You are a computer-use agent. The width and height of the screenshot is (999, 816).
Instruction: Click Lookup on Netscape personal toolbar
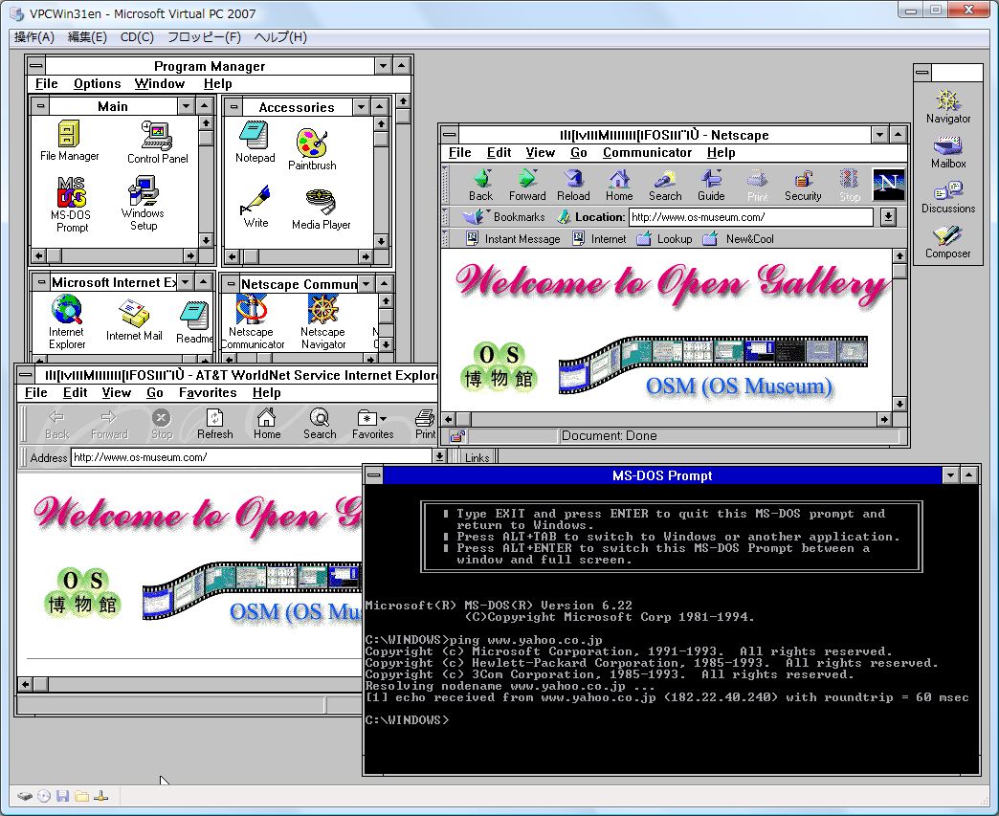tap(664, 239)
